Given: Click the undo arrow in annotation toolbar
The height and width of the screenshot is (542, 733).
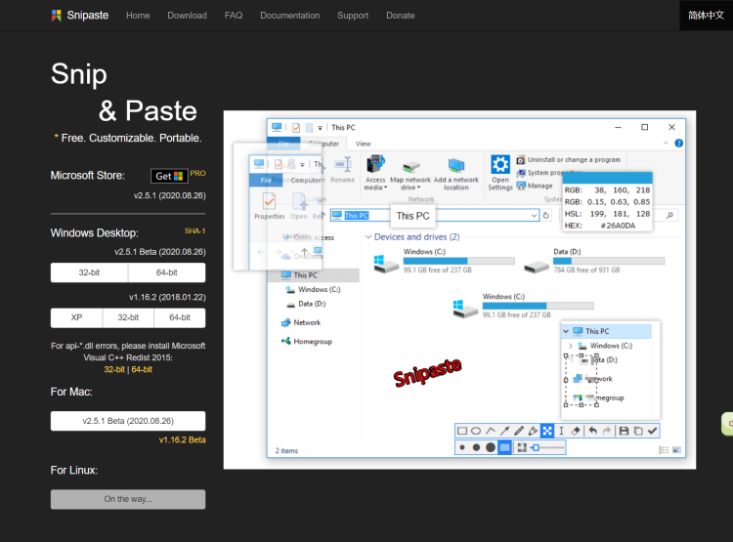Looking at the screenshot, I should point(593,431).
